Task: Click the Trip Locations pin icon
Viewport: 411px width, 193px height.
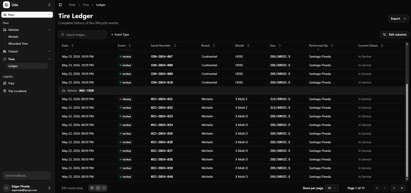Action: pos(5,91)
